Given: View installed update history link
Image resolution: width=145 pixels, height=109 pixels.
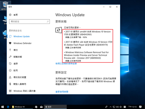Looking at the screenshot, I should [x=66, y=64].
